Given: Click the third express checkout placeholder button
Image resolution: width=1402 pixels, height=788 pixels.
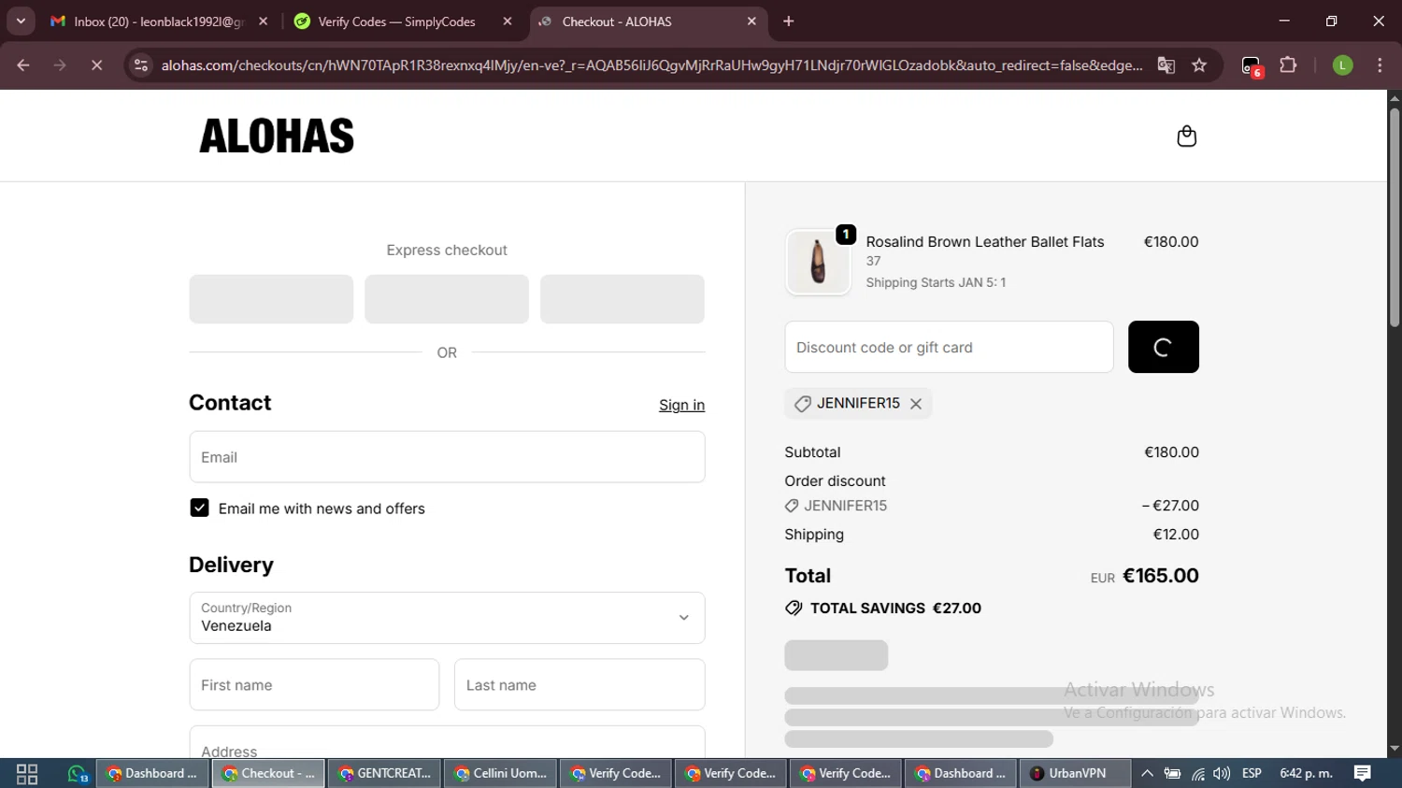Looking at the screenshot, I should pyautogui.click(x=622, y=299).
